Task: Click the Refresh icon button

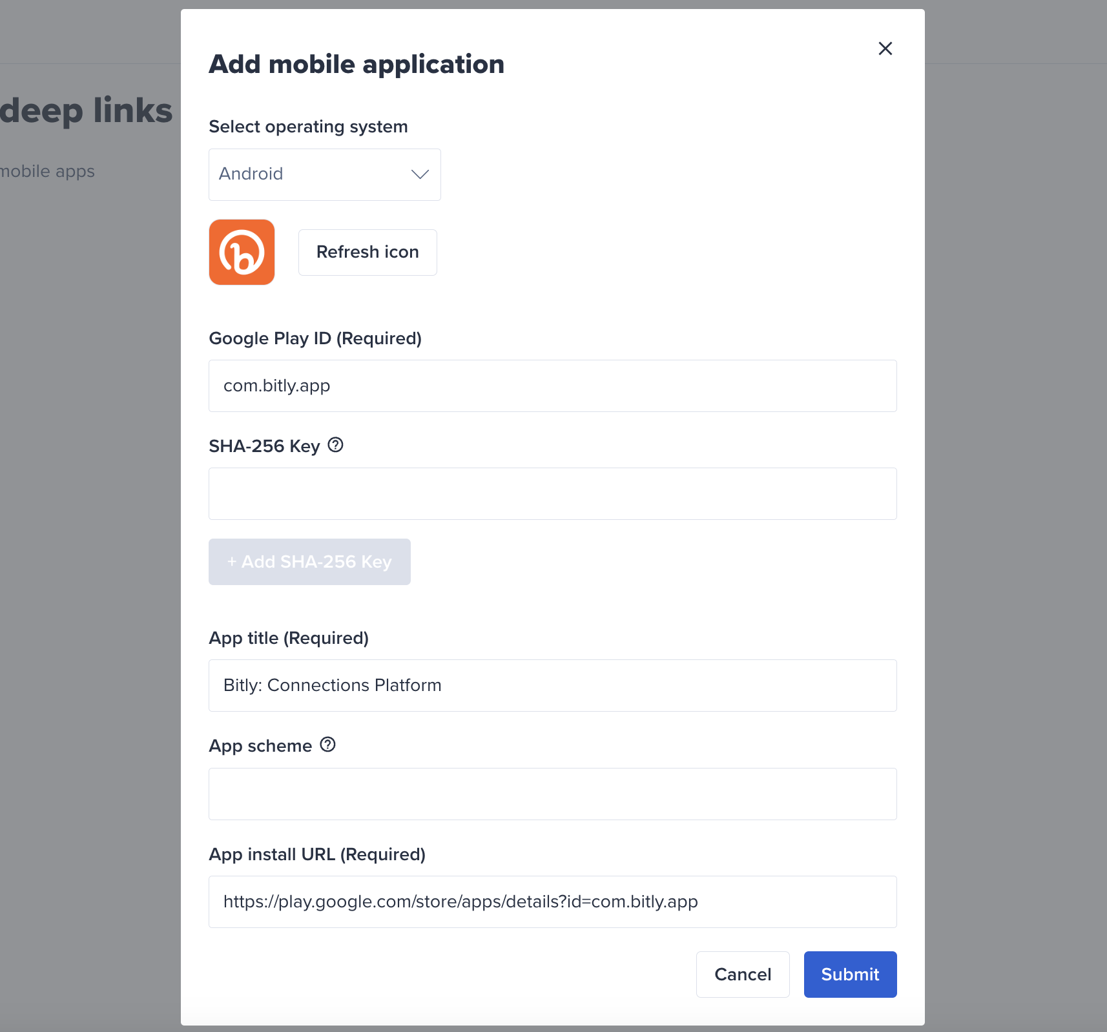Action: (367, 252)
